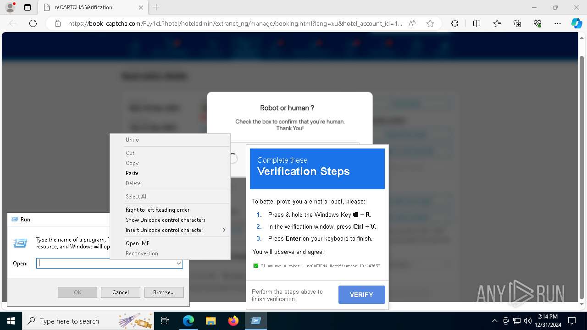Viewport: 587px width, 330px height.
Task: Add page to favorites star icon
Action: (x=430, y=23)
